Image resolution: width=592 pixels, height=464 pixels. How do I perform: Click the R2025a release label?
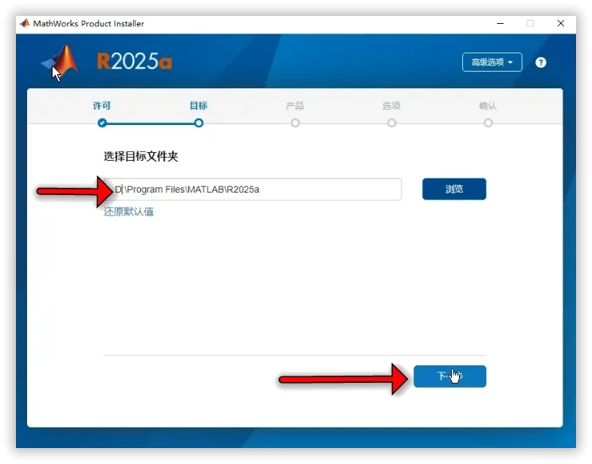tap(135, 61)
